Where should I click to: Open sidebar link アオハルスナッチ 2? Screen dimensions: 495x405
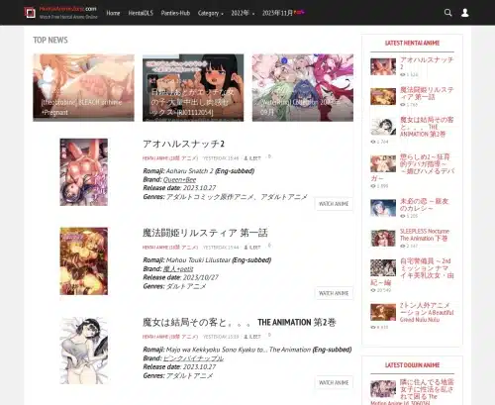click(x=427, y=63)
